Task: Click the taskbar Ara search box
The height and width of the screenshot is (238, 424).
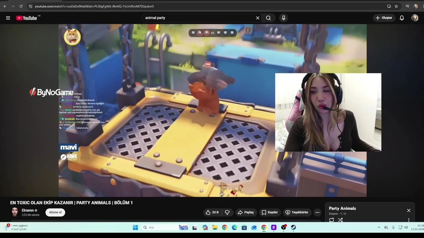Action: tap(165, 227)
